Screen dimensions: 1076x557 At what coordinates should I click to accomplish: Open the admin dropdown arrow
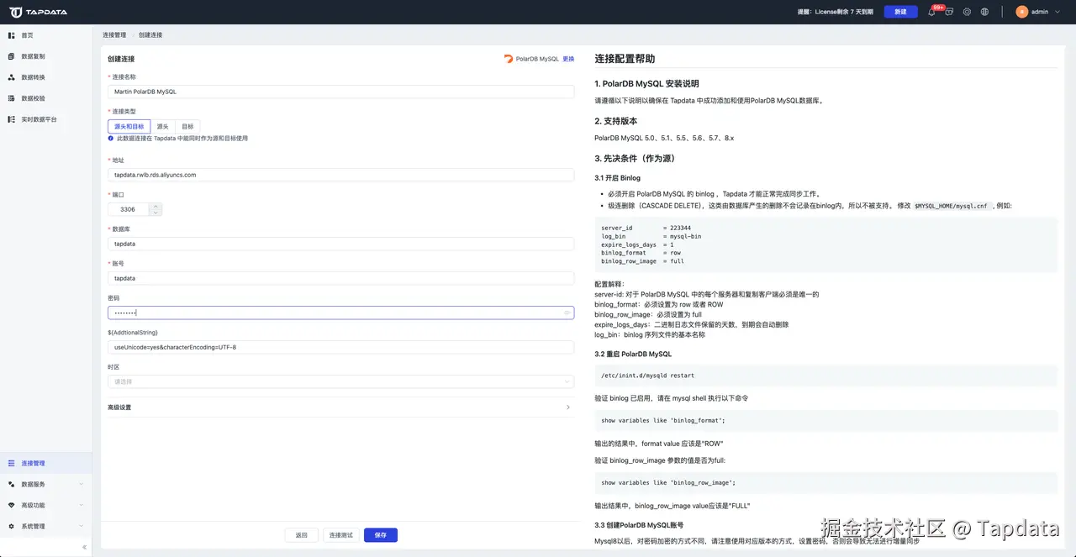point(1058,12)
